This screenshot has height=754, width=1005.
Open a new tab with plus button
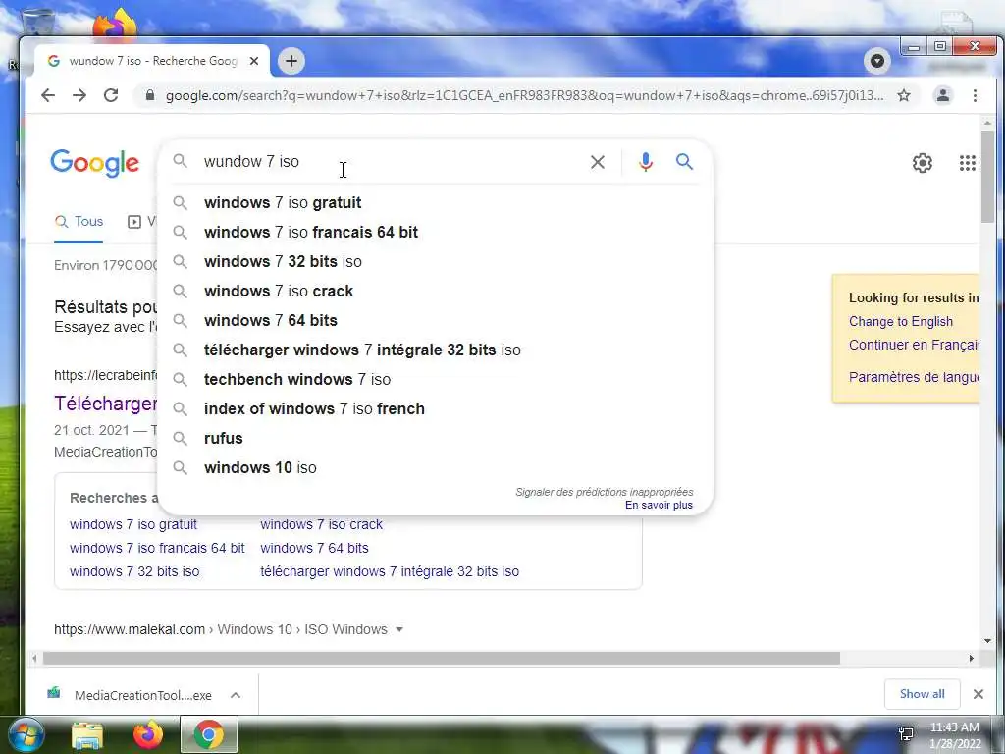(x=291, y=61)
